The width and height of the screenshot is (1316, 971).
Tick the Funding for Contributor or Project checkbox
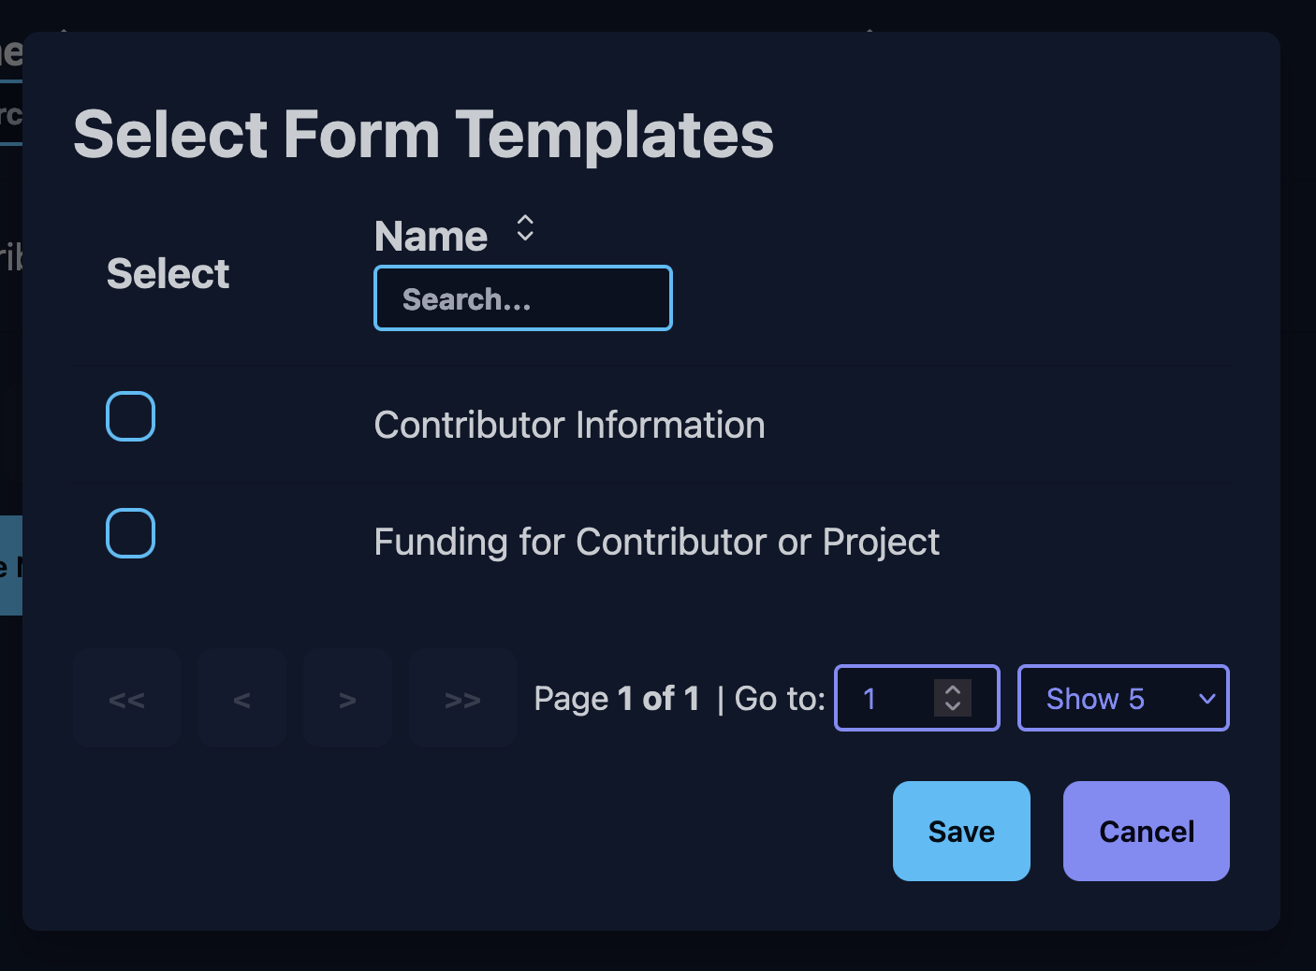tap(130, 533)
